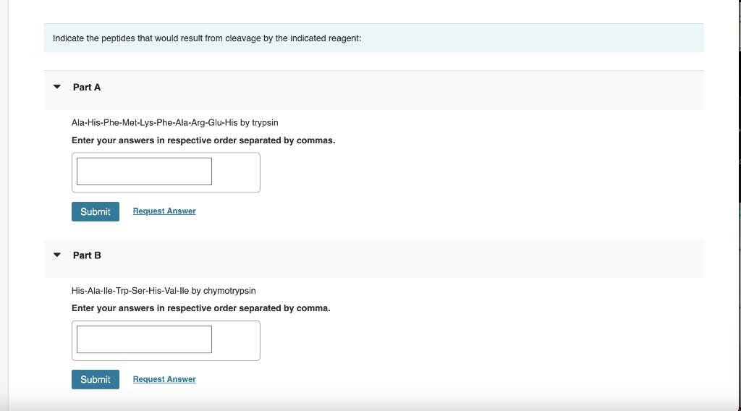Viewport: 741px width, 411px height.
Task: Collapse the Part B disclosure triangle
Action: [57, 255]
